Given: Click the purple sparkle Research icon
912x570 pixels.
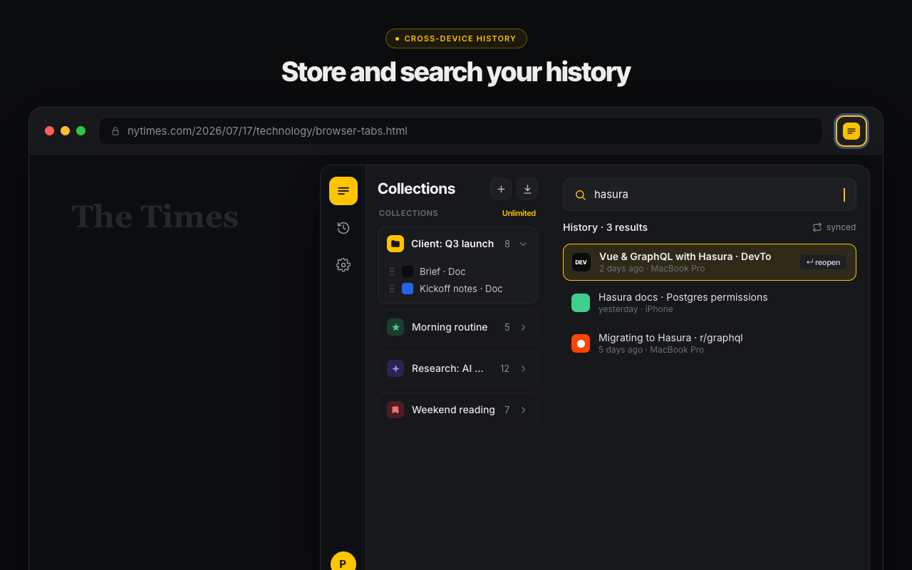Looking at the screenshot, I should 395,368.
